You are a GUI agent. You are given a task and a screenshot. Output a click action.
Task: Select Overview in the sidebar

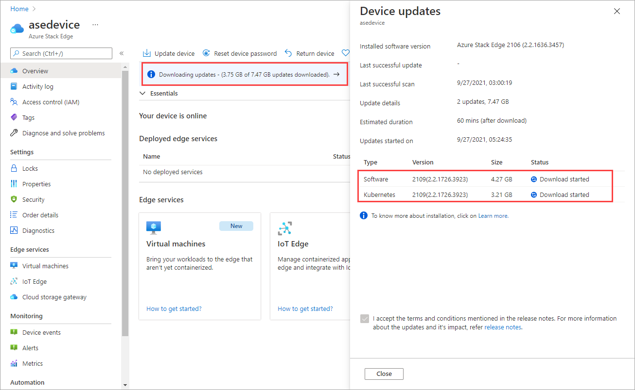coord(34,71)
